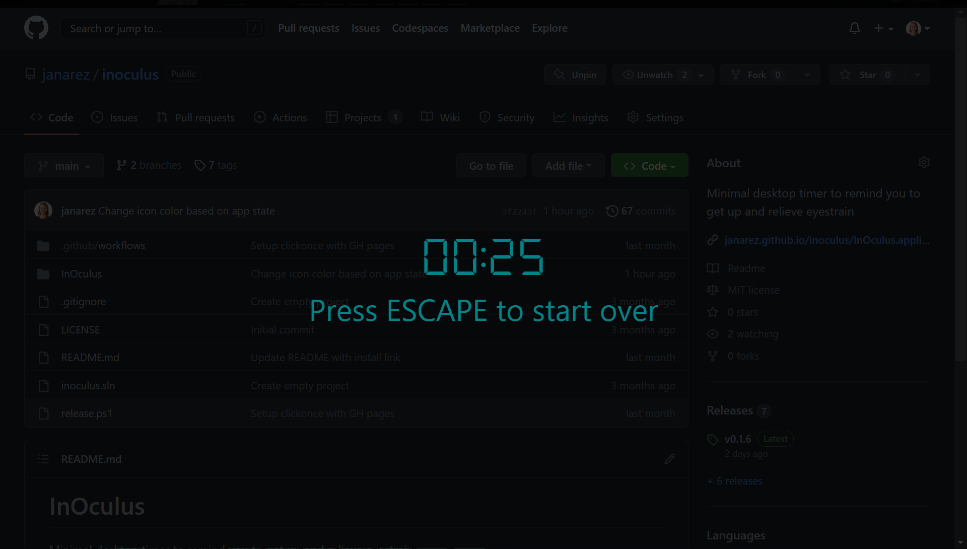This screenshot has height=549, width=967.
Task: Click the + 6 releases link
Action: point(734,480)
